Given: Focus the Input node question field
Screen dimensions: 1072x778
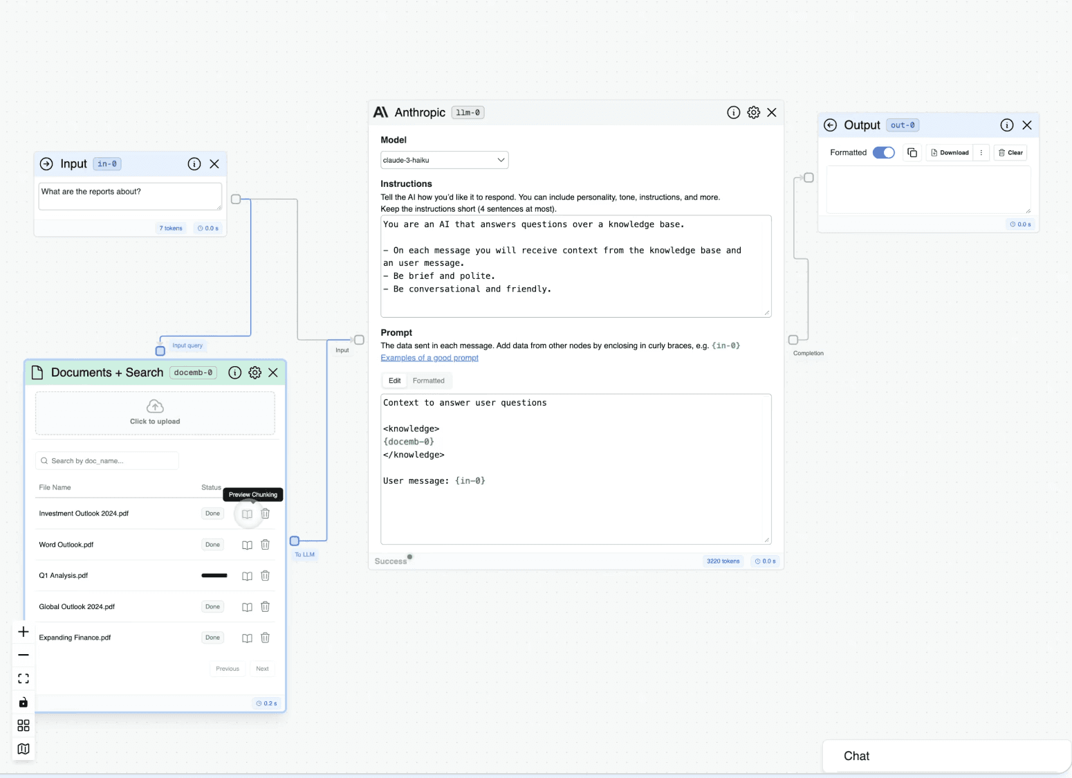Looking at the screenshot, I should (x=131, y=197).
